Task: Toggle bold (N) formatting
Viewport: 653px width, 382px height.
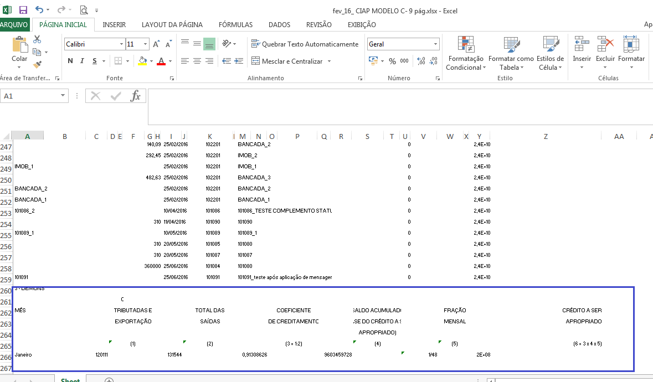Action: click(70, 61)
